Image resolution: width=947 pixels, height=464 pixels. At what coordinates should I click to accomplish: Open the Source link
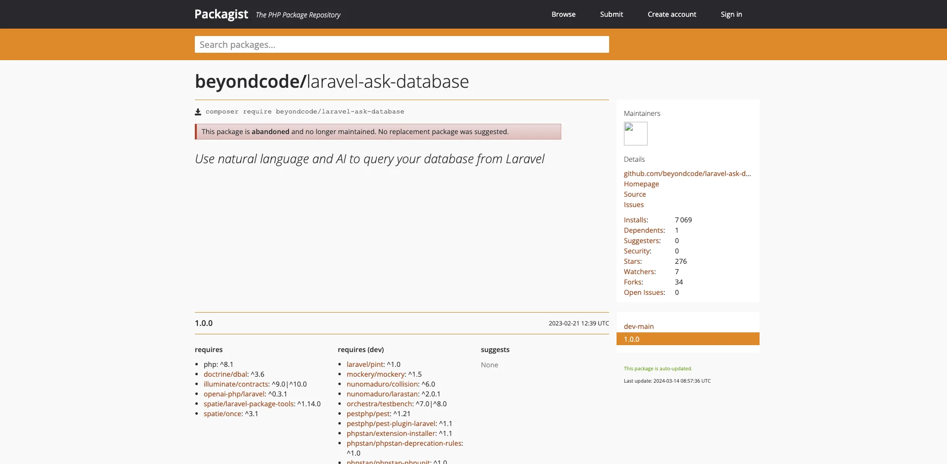click(x=635, y=194)
